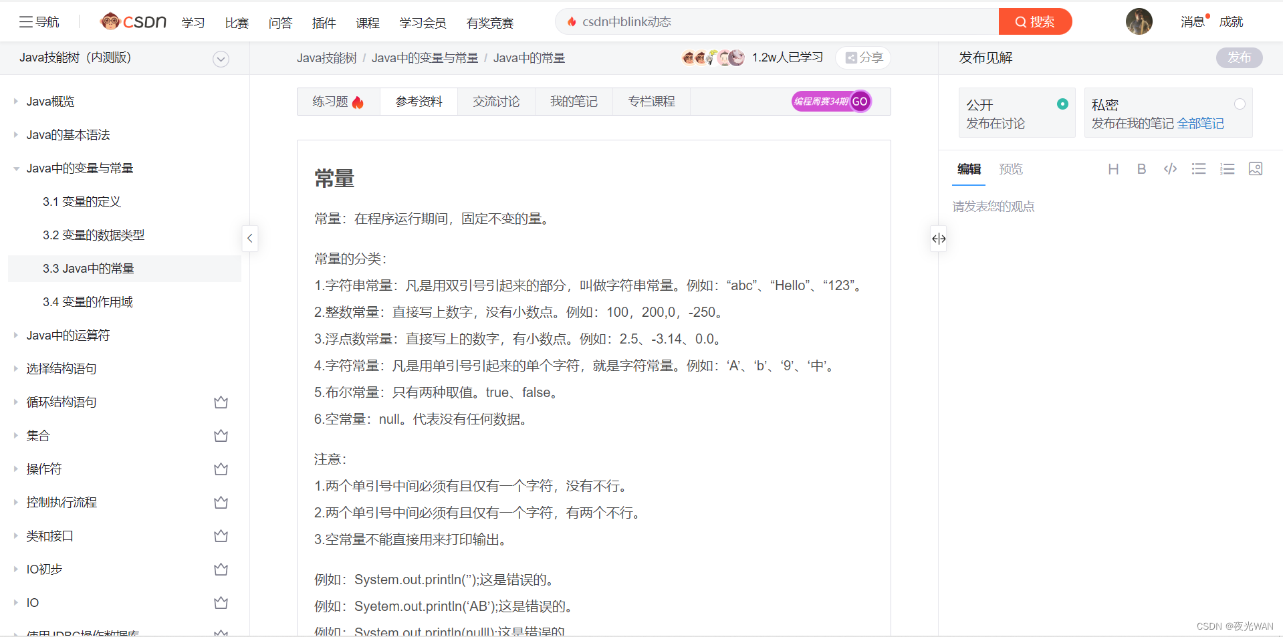The width and height of the screenshot is (1283, 637).
Task: Insert an unordered list with the bullet list icon
Action: (x=1199, y=169)
